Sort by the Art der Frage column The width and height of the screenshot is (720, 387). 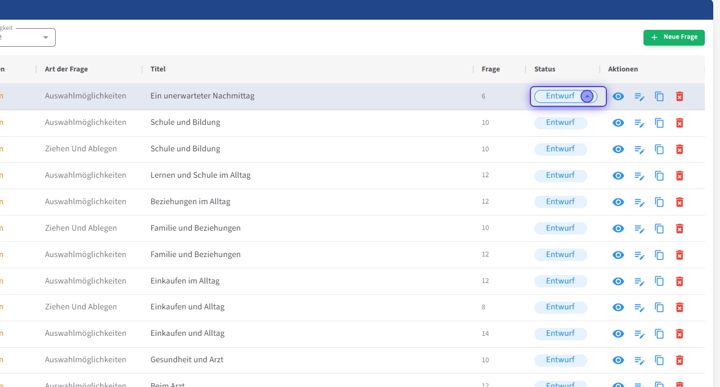[x=66, y=69]
